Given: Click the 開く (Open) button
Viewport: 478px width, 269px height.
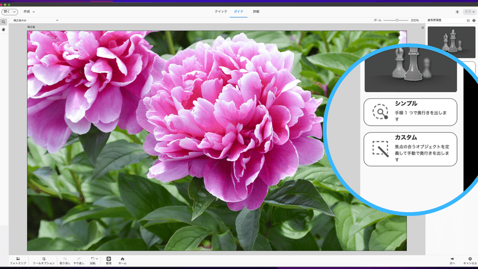Looking at the screenshot, I should 7,11.
